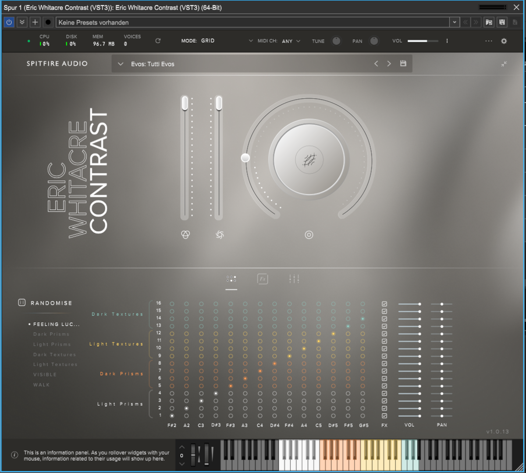Click the host preset save disk icon
The height and width of the screenshot is (473, 526).
(x=502, y=22)
